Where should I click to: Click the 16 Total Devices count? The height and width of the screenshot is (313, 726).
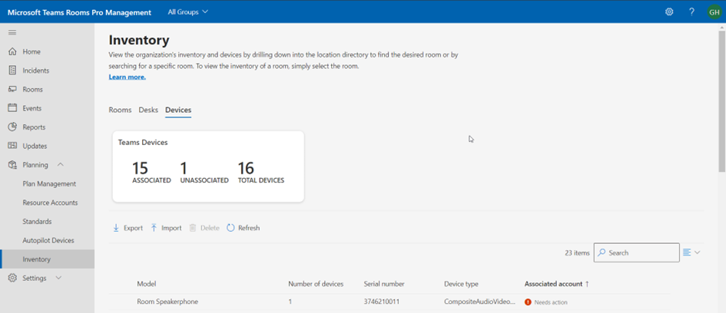pos(260,172)
